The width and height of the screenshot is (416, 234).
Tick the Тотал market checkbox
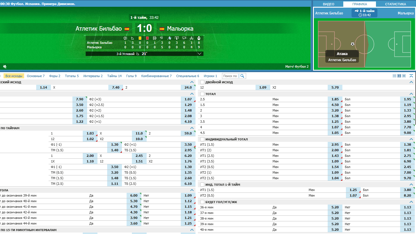click(x=202, y=94)
